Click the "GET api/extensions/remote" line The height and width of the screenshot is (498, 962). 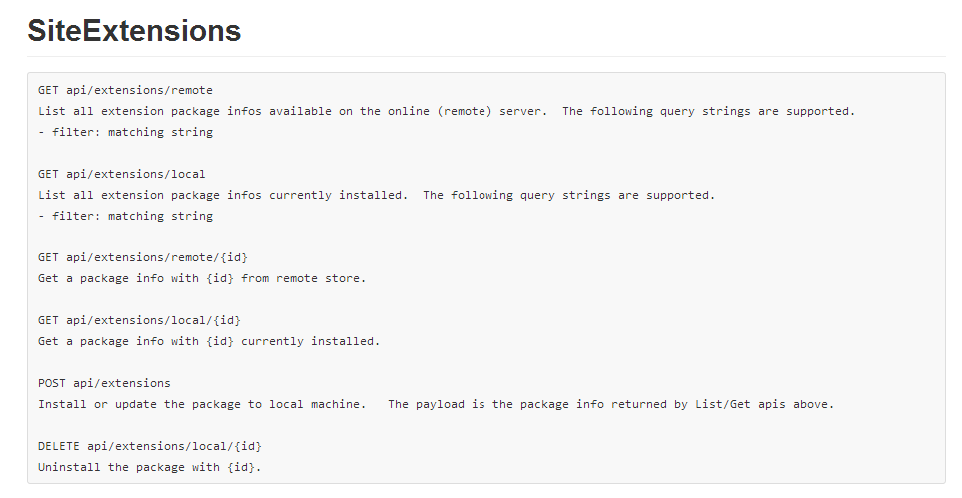pos(125,90)
